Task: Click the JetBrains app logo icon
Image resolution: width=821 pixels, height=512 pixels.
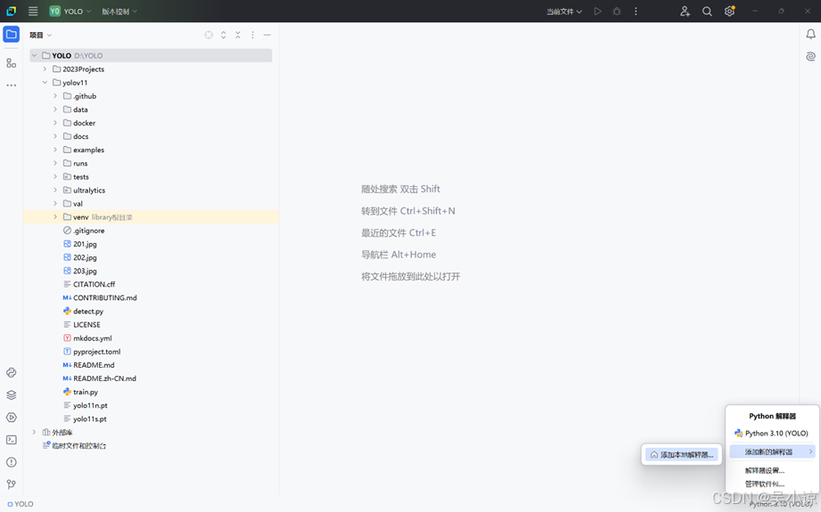Action: (x=11, y=11)
